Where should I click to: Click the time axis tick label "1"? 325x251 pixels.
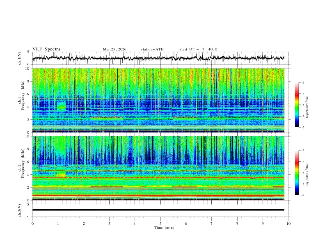[58, 224]
